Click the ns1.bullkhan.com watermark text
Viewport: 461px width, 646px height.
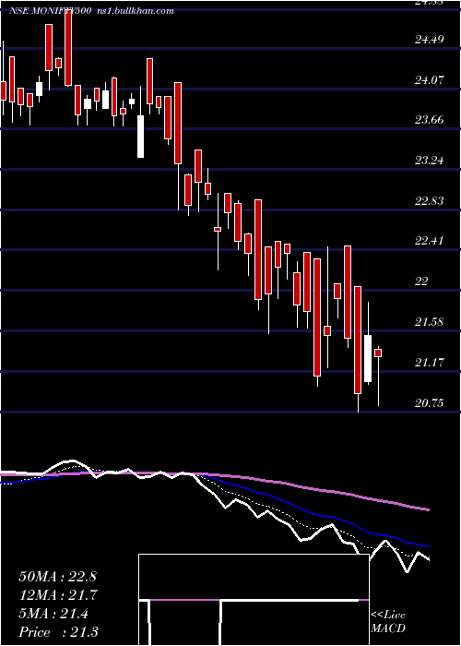tap(135, 11)
